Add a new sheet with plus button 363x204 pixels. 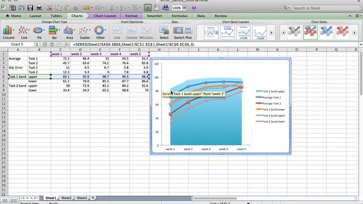tap(93, 198)
